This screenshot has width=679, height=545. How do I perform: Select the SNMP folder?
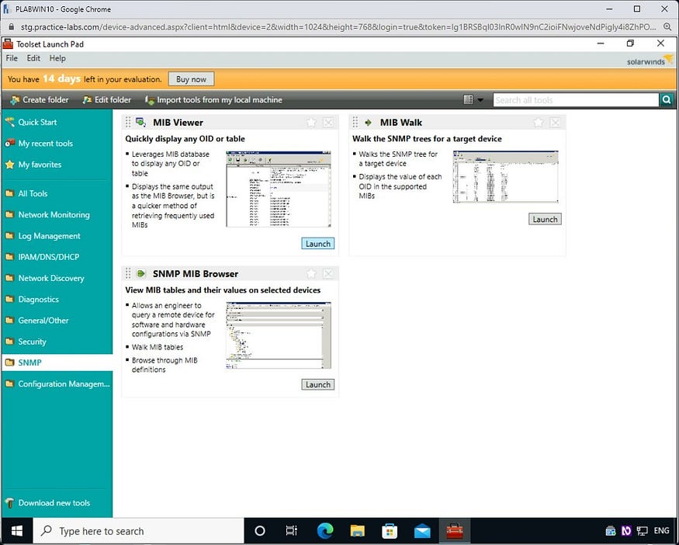pos(57,363)
